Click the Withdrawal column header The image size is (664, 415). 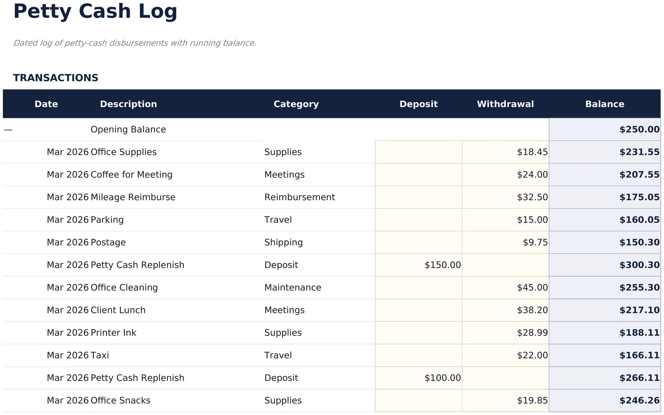pos(505,104)
